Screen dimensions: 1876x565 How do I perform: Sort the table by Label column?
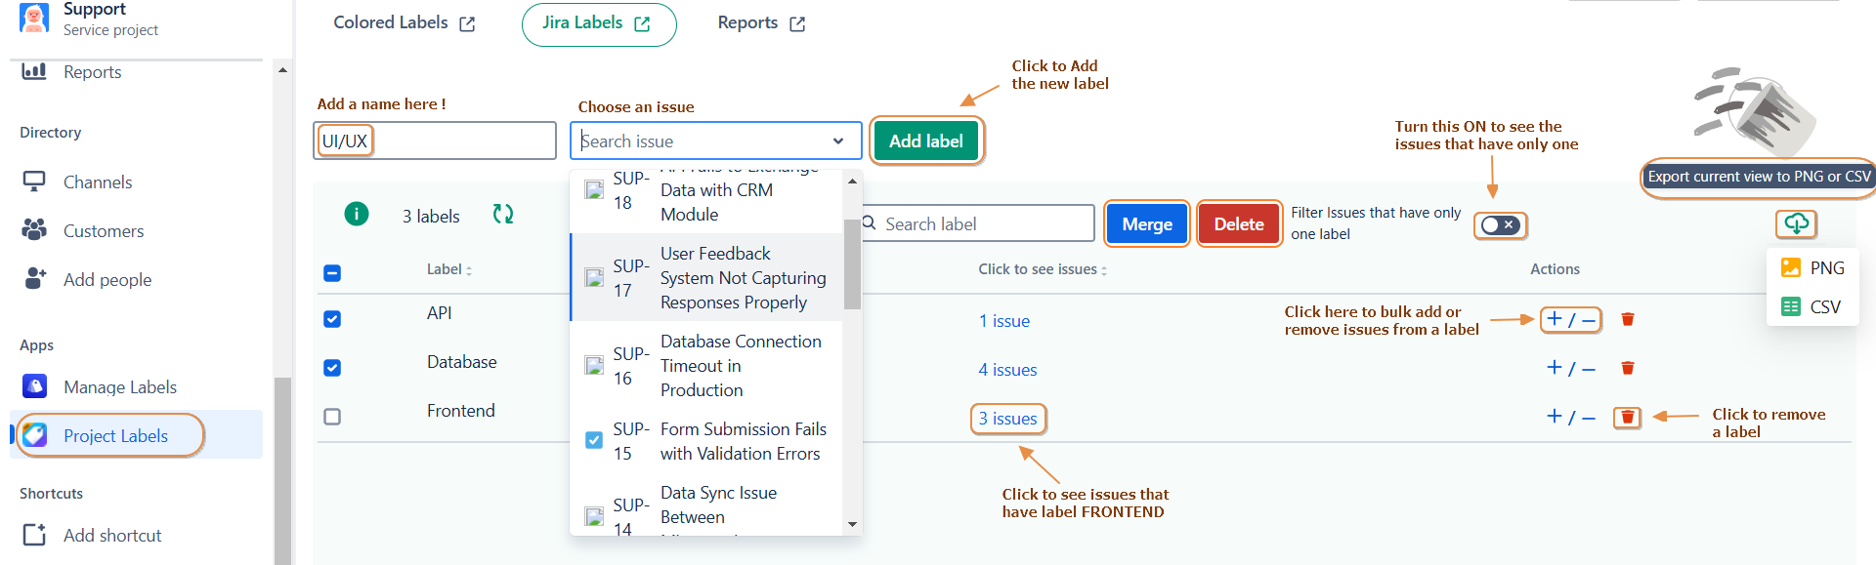tap(448, 269)
